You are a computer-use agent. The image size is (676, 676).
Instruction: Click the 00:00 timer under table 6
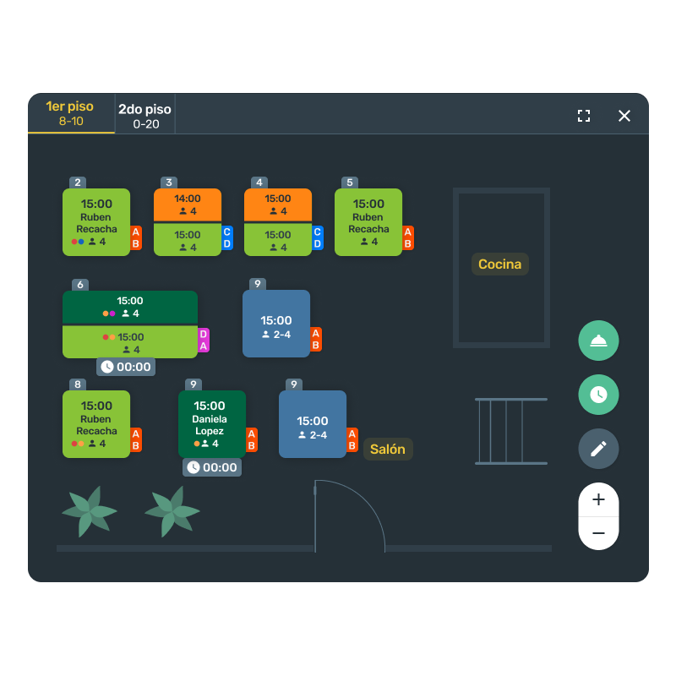pos(126,367)
